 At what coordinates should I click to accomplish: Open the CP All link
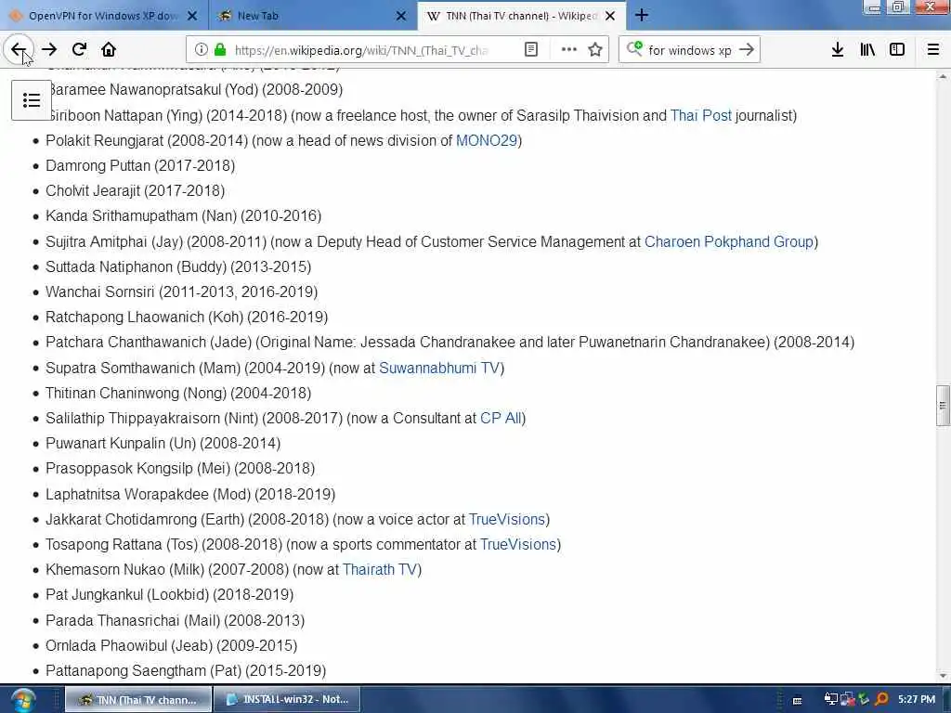click(x=501, y=419)
